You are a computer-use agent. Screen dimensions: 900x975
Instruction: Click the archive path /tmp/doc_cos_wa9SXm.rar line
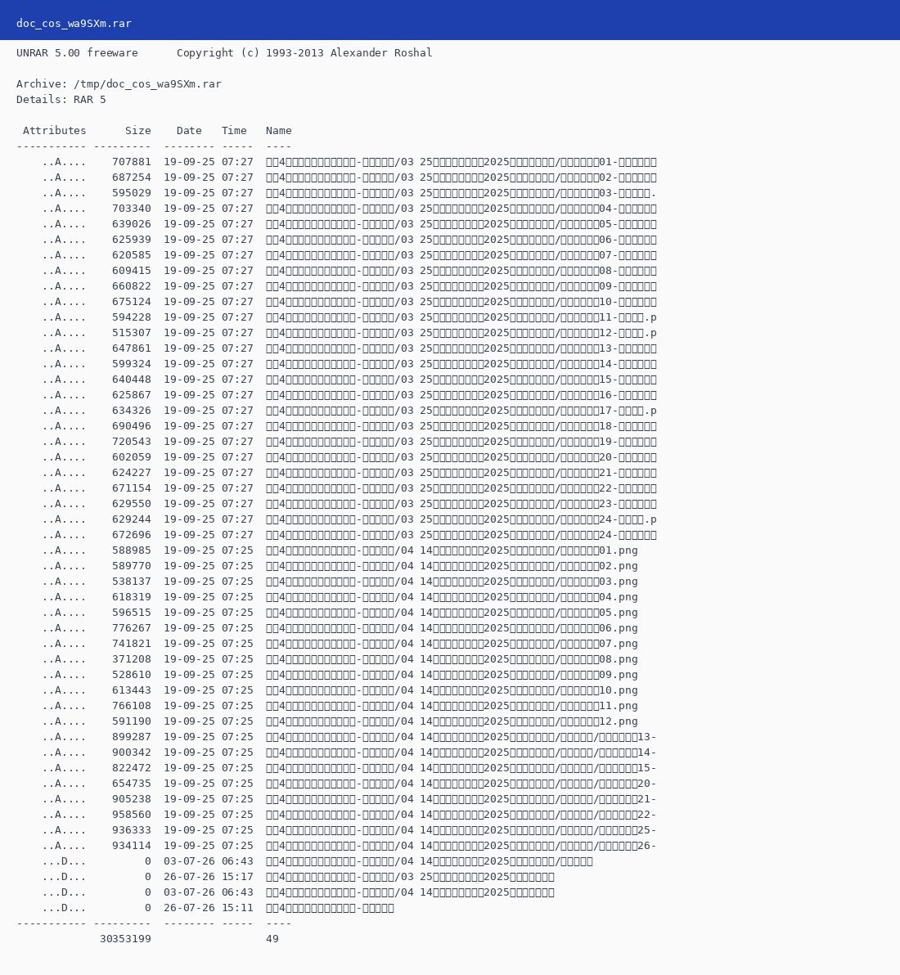[x=119, y=84]
